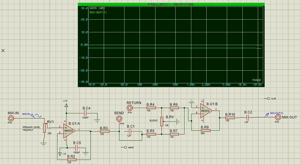The image size is (301, 165).
Task: Click the RETURN terminal name label
Action: click(x=134, y=103)
